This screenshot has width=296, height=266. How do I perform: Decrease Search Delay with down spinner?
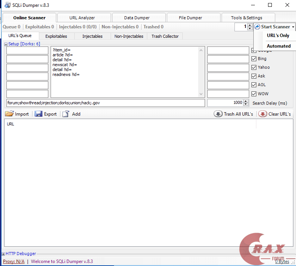[245, 104]
